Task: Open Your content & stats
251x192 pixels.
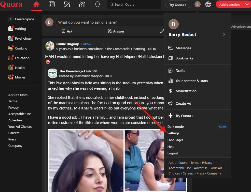Action: (x=198, y=81)
